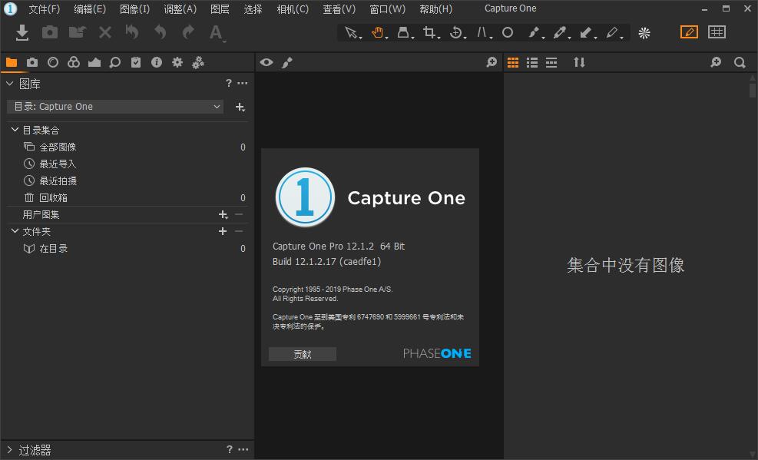Open the Color tool tab
758x460 pixels.
point(73,62)
